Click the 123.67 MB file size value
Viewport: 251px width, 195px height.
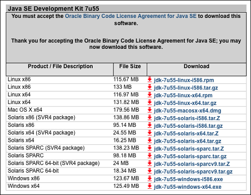point(126,179)
